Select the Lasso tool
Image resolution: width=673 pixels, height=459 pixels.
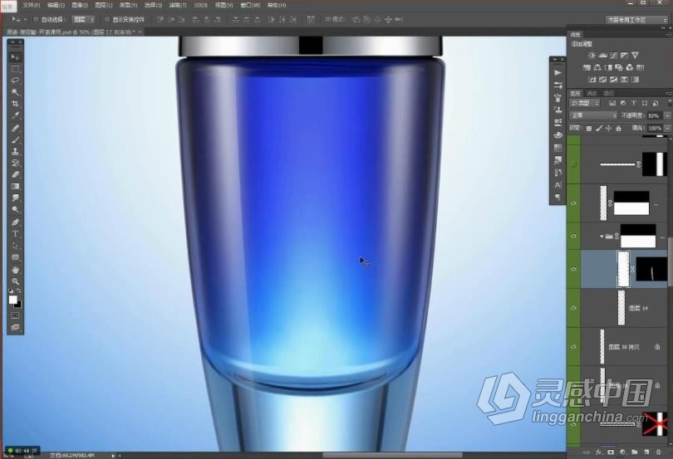click(x=15, y=81)
